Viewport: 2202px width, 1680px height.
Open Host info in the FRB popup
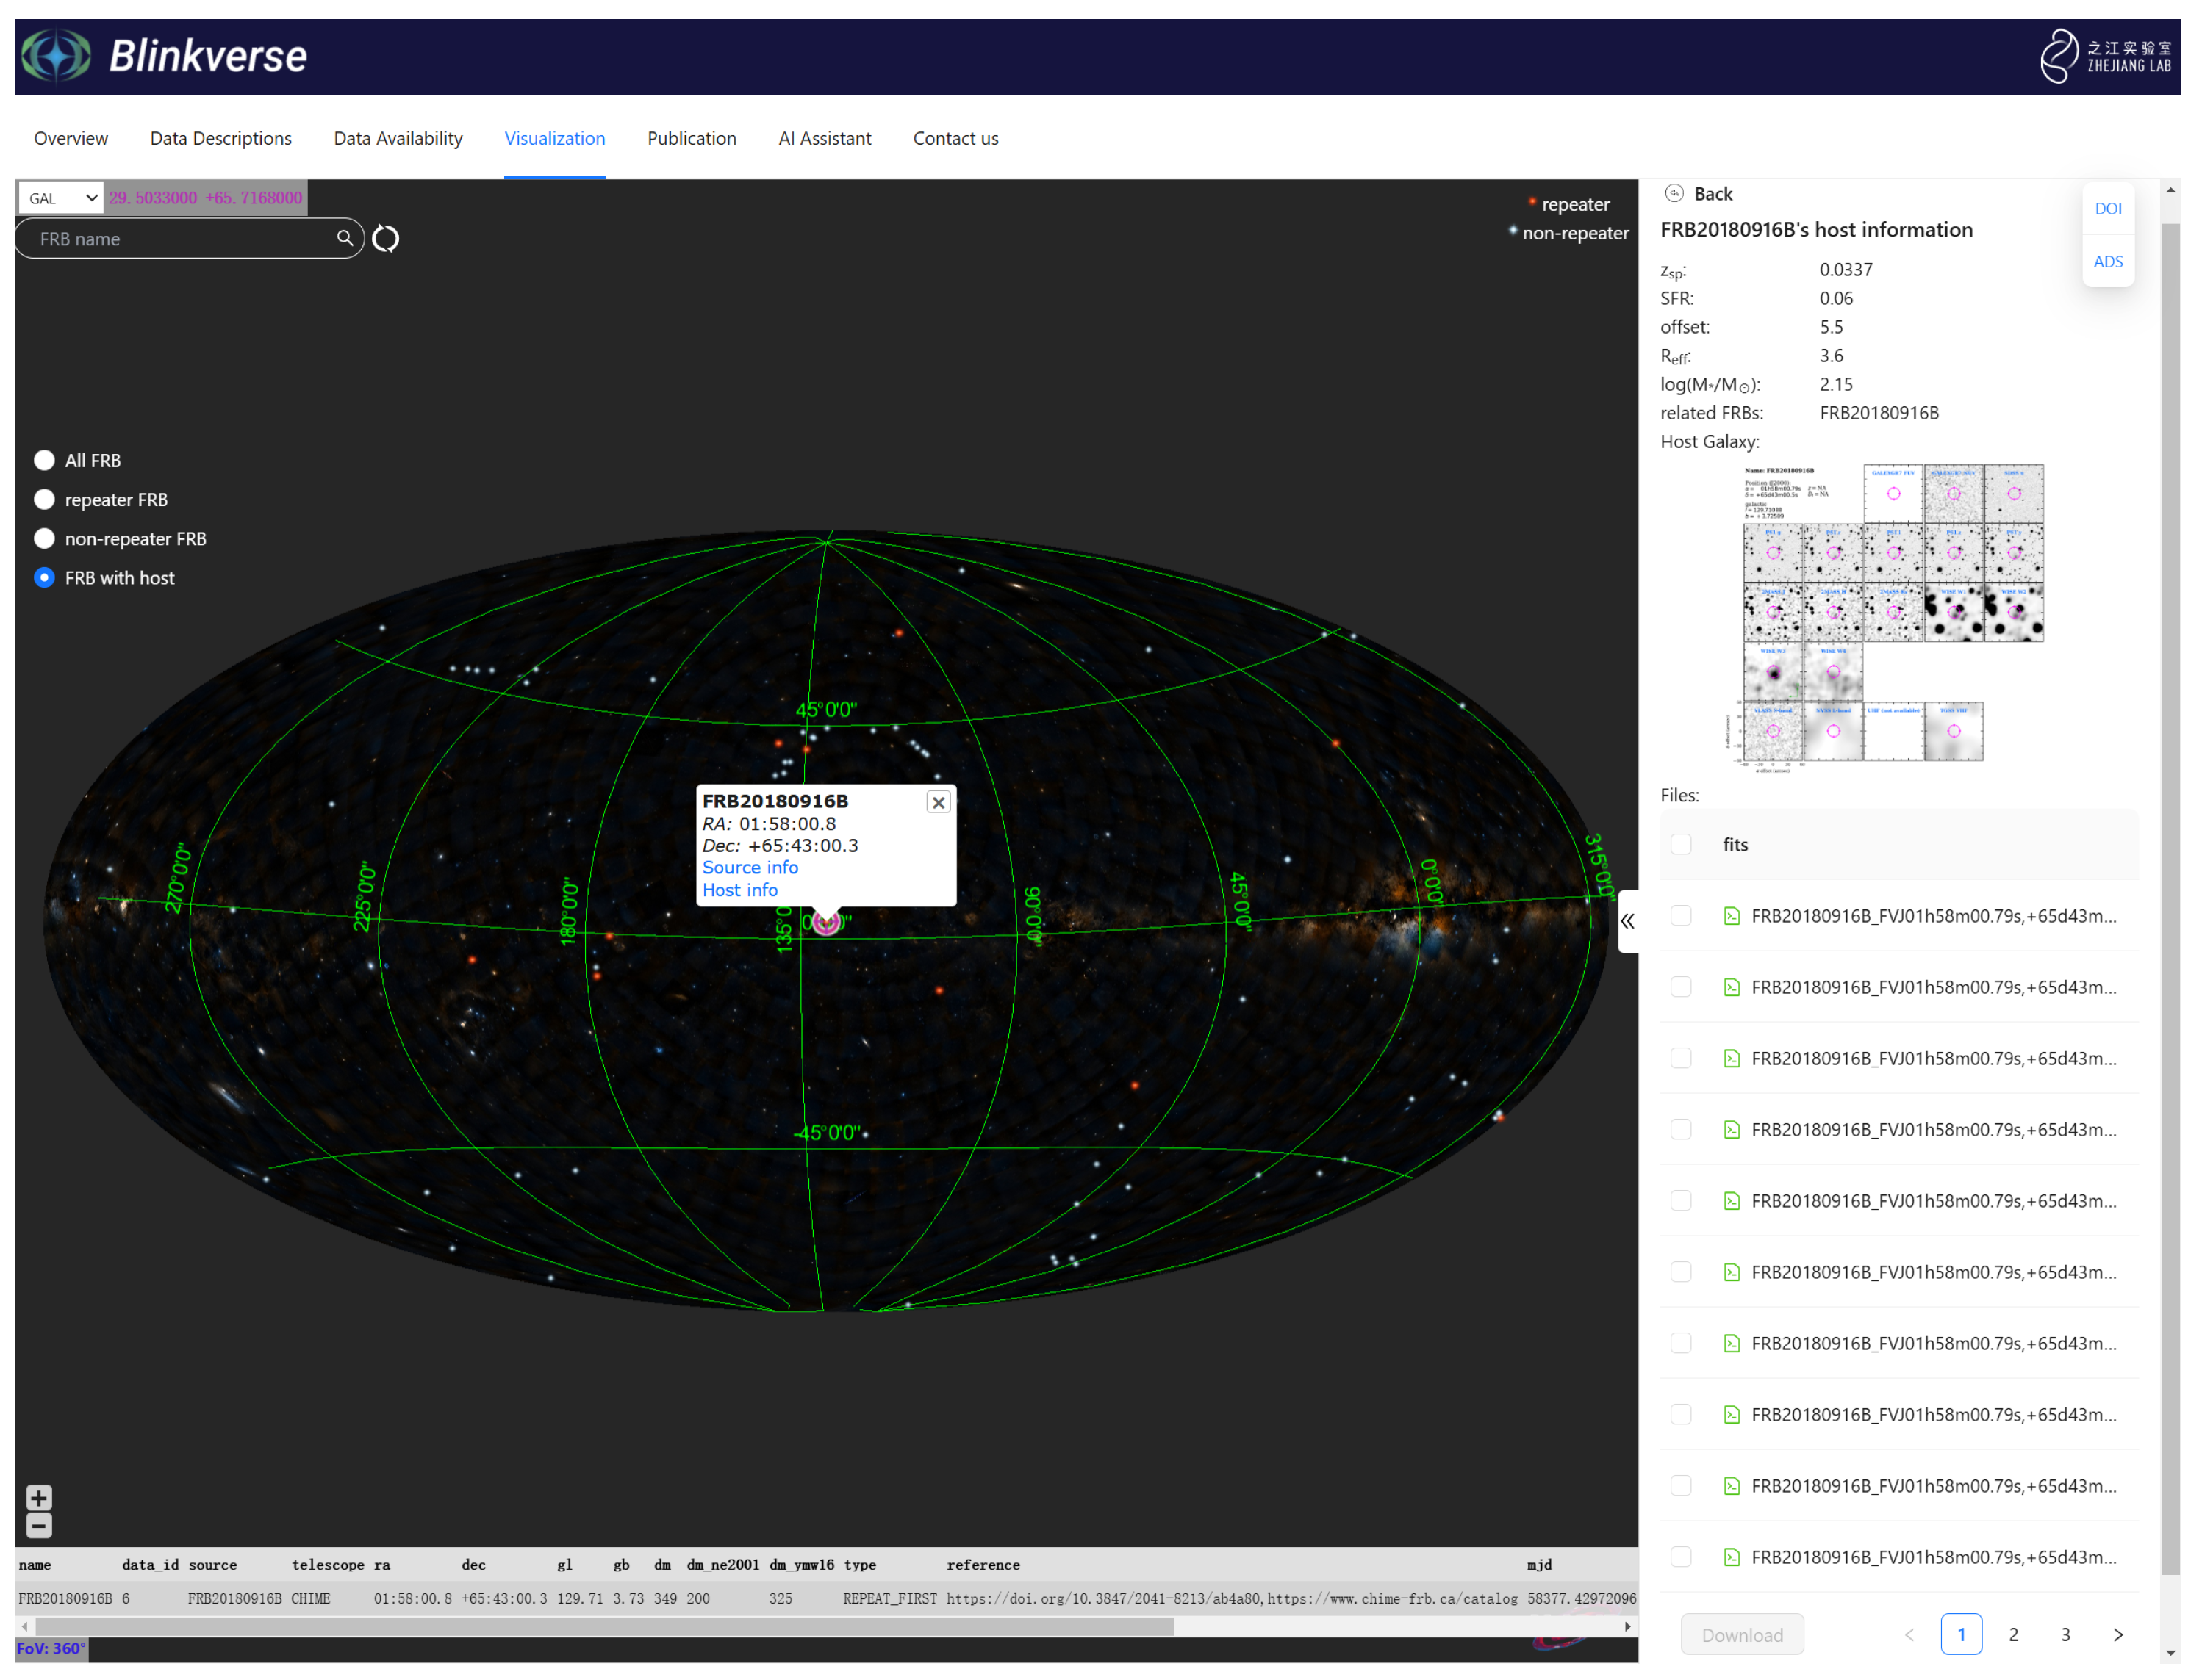pos(739,889)
